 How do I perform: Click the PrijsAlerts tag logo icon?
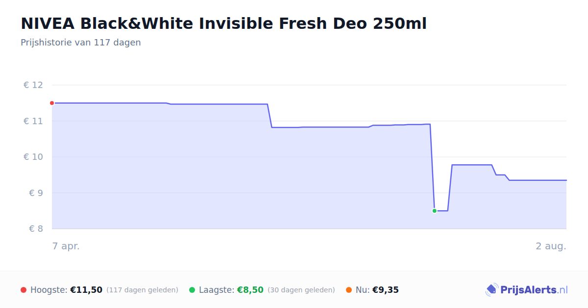(491, 290)
